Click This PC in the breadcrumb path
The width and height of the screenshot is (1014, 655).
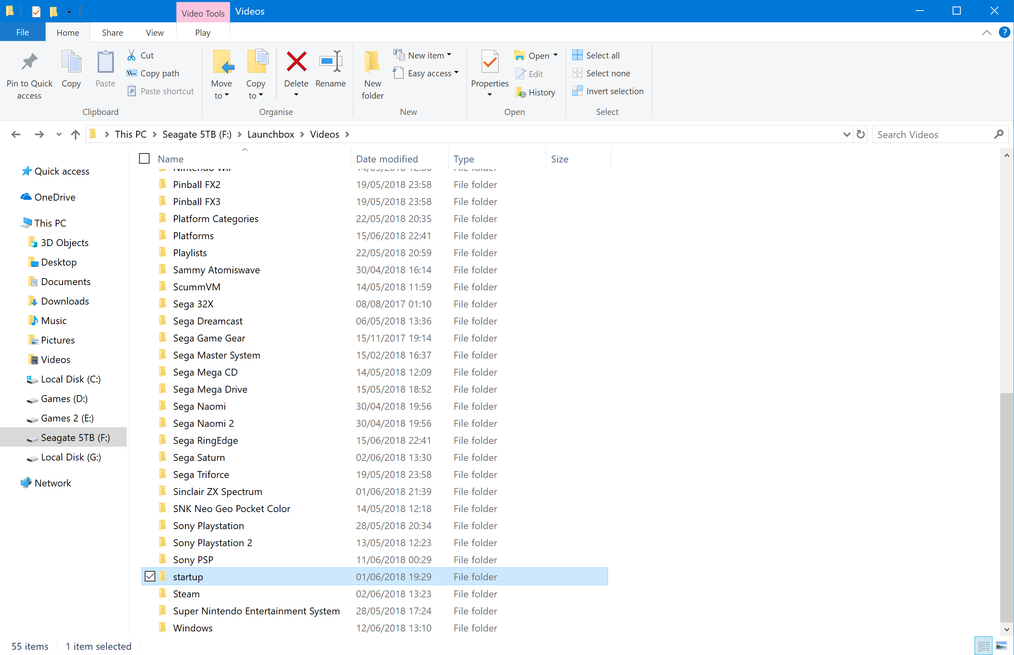pos(131,134)
